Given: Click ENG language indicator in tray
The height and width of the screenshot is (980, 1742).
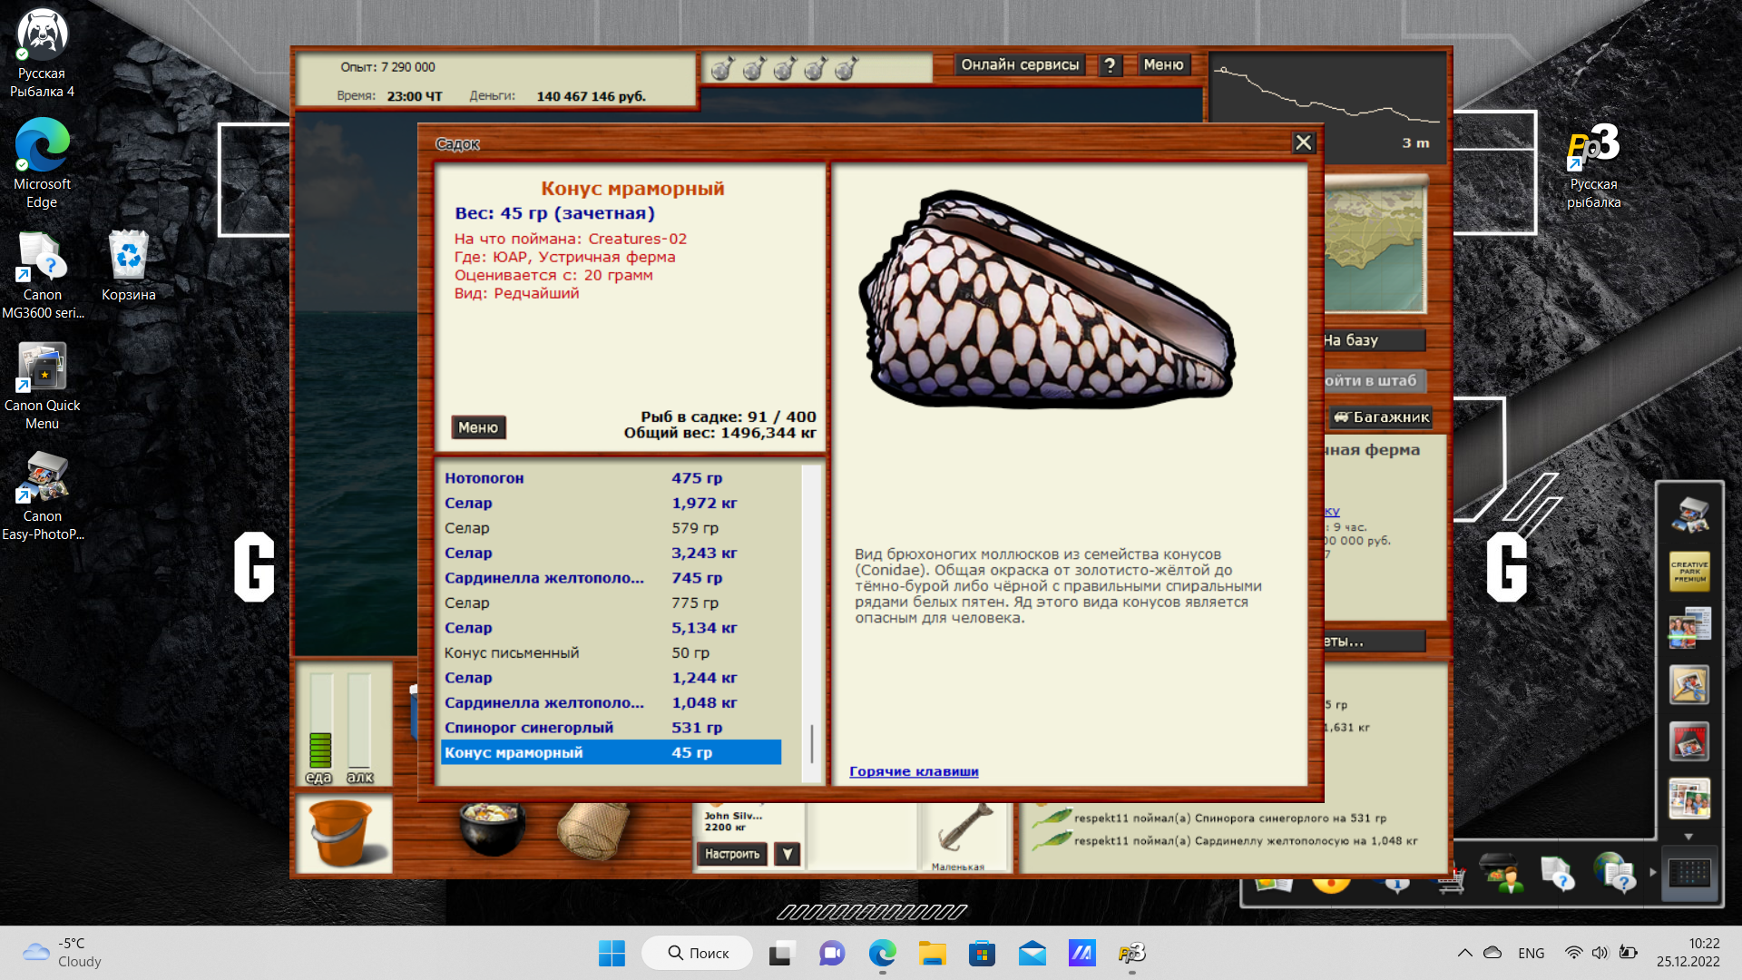Looking at the screenshot, I should point(1531,953).
